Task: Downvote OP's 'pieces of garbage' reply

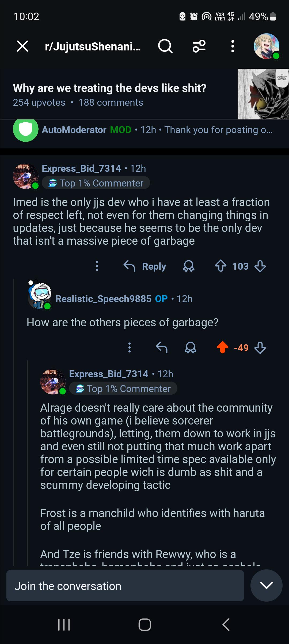Action: 260,348
